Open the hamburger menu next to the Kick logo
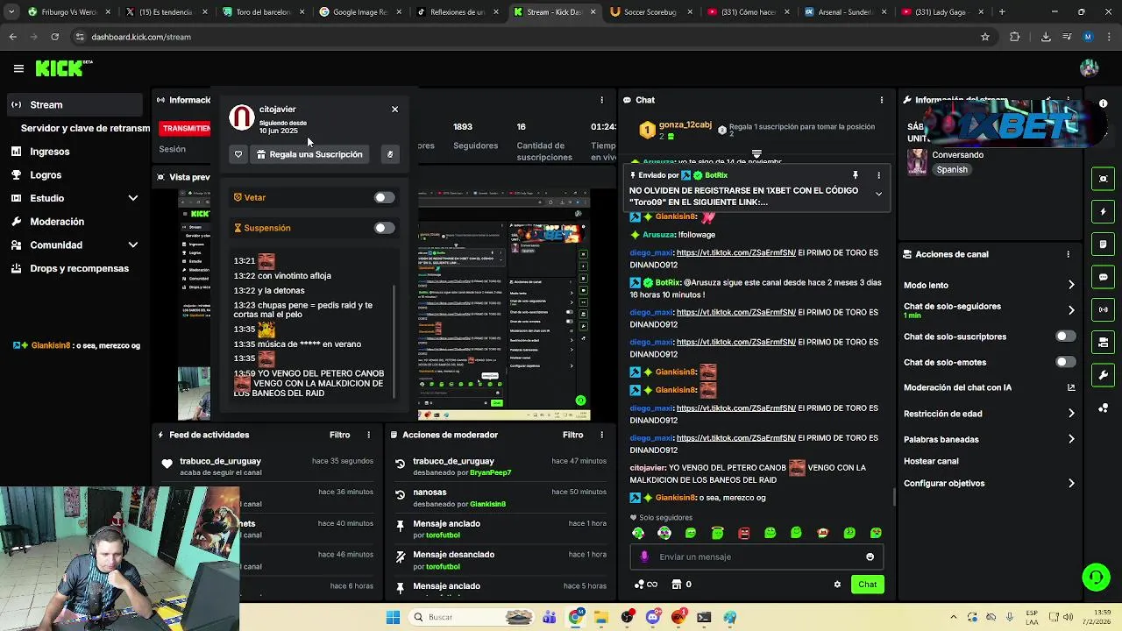 click(x=18, y=68)
